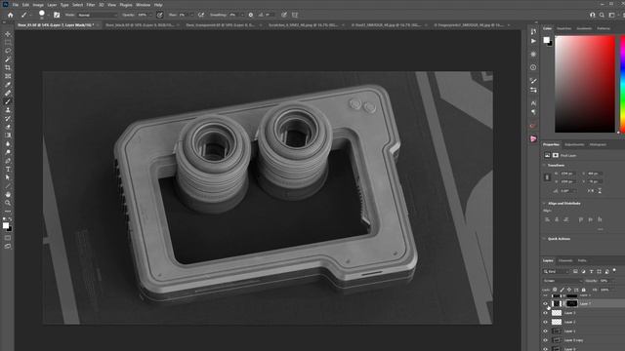Click the toolbar foreground color swatch
Image resolution: width=625 pixels, height=351 pixels.
(x=6, y=225)
